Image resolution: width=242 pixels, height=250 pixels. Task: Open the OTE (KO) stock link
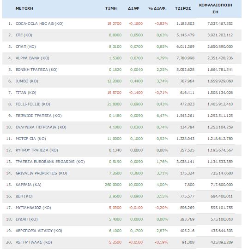pos(24,35)
